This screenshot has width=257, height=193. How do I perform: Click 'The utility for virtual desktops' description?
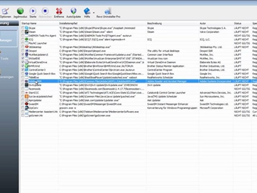tap(163, 51)
